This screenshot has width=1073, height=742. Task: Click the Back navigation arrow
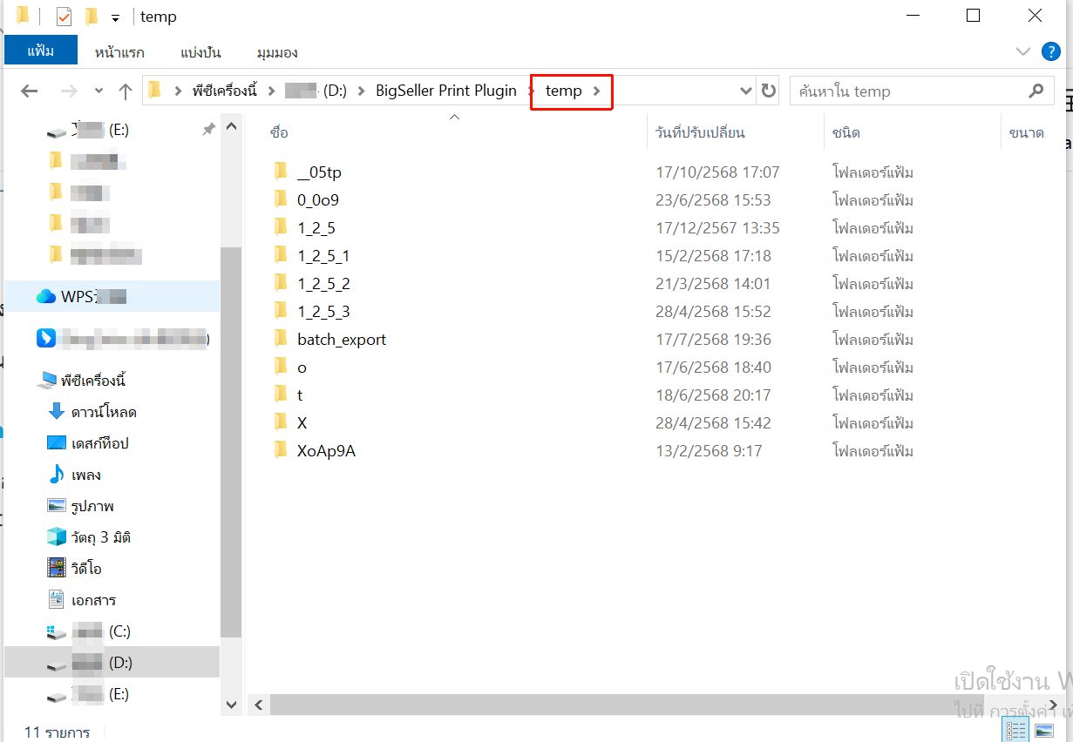tap(30, 91)
